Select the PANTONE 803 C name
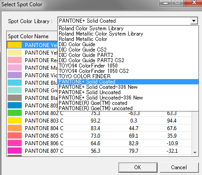202x175 pixels. pyautogui.click(x=44, y=121)
